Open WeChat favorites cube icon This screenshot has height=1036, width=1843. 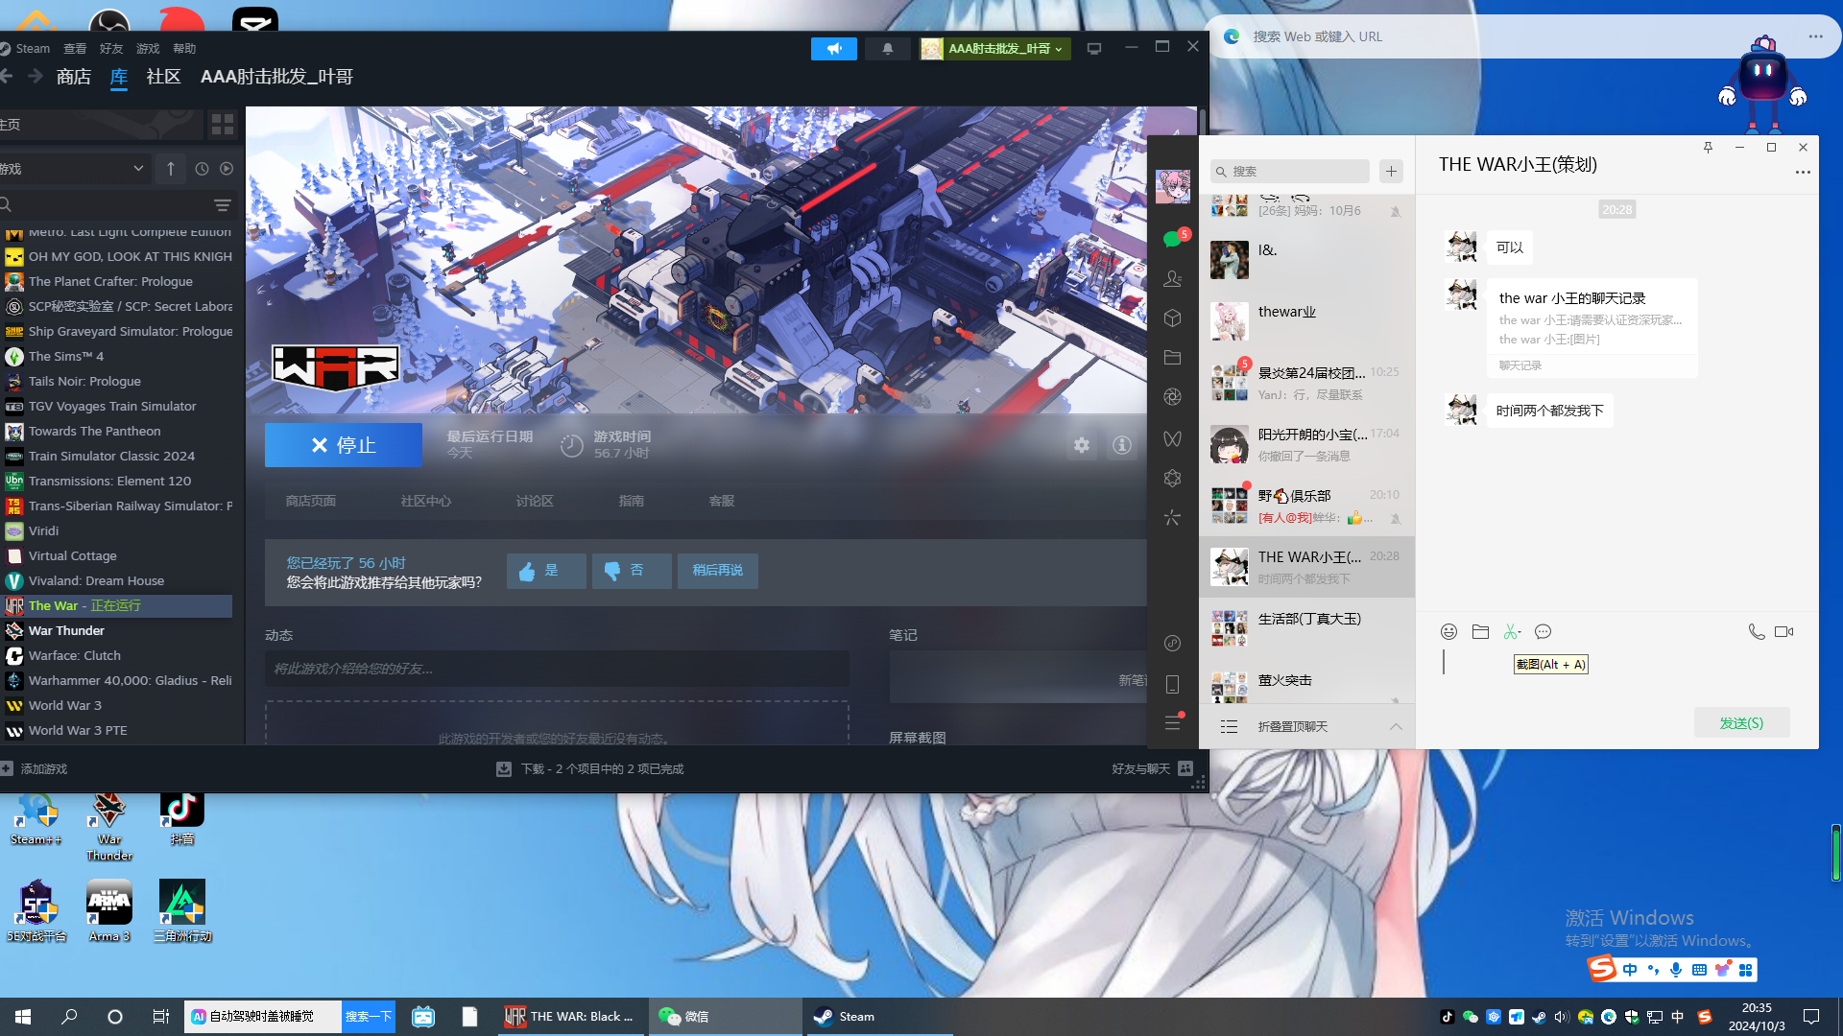pos(1172,318)
